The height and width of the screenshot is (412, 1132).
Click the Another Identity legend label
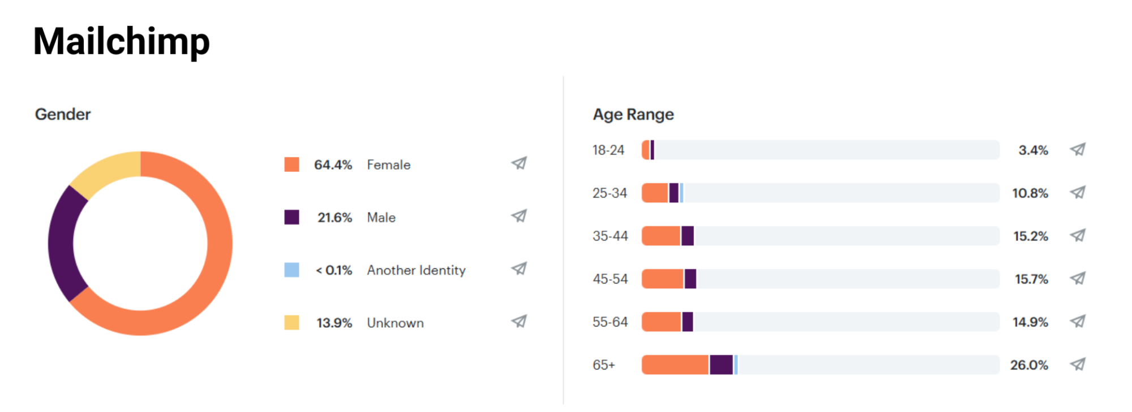(x=416, y=270)
